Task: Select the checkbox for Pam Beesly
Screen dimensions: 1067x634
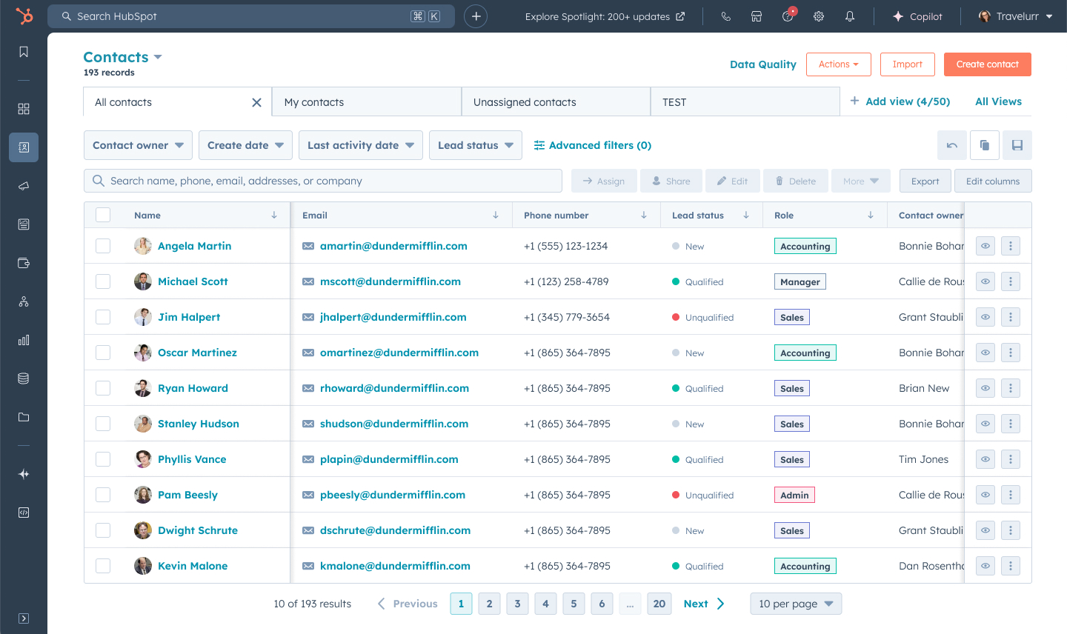Action: click(x=103, y=495)
